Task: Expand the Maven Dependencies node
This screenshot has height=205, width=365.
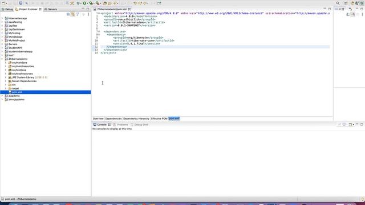Action: tap(6, 81)
